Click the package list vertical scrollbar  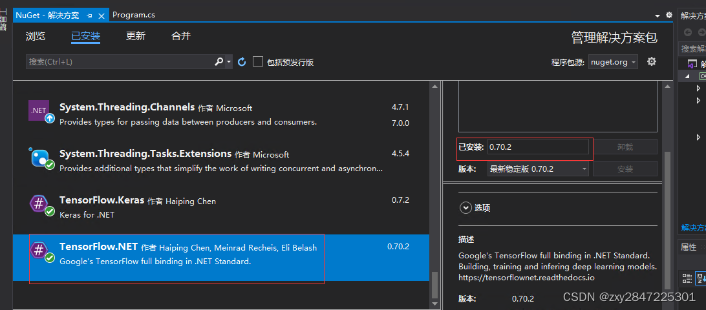pyautogui.click(x=434, y=284)
